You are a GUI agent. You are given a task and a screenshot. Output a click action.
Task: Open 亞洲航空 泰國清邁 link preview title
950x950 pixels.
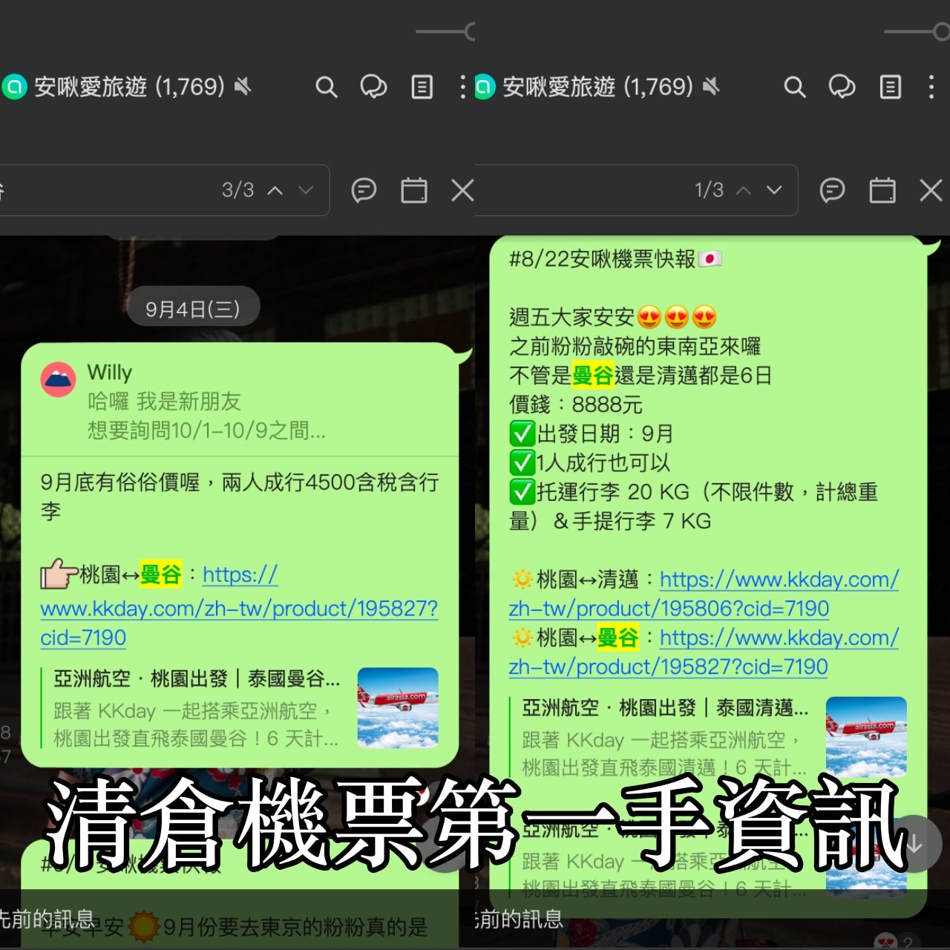click(x=665, y=707)
